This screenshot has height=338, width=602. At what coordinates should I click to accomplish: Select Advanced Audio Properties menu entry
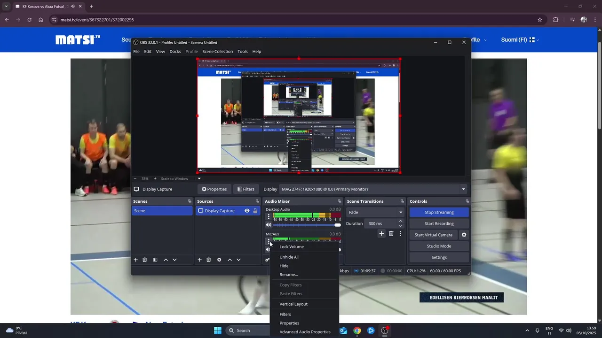(305, 332)
